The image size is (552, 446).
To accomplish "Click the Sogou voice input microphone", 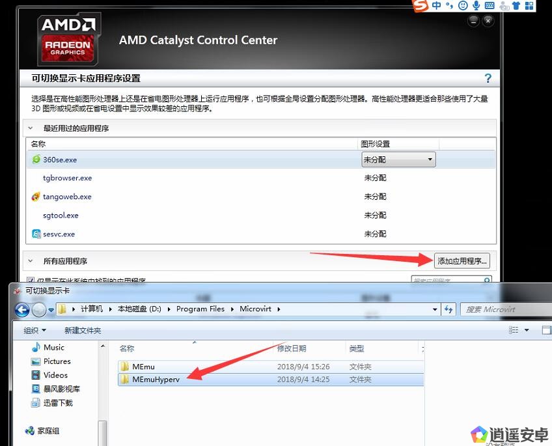I will [476, 6].
